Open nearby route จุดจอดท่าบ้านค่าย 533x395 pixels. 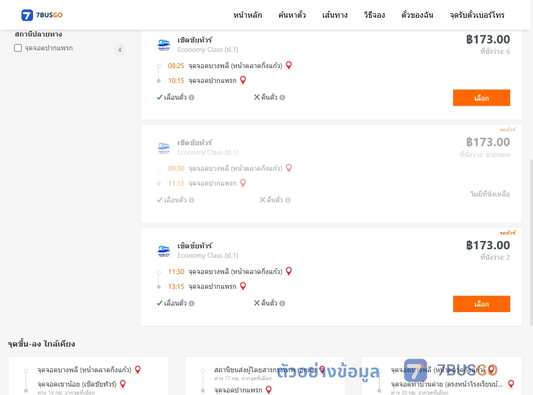442,376
